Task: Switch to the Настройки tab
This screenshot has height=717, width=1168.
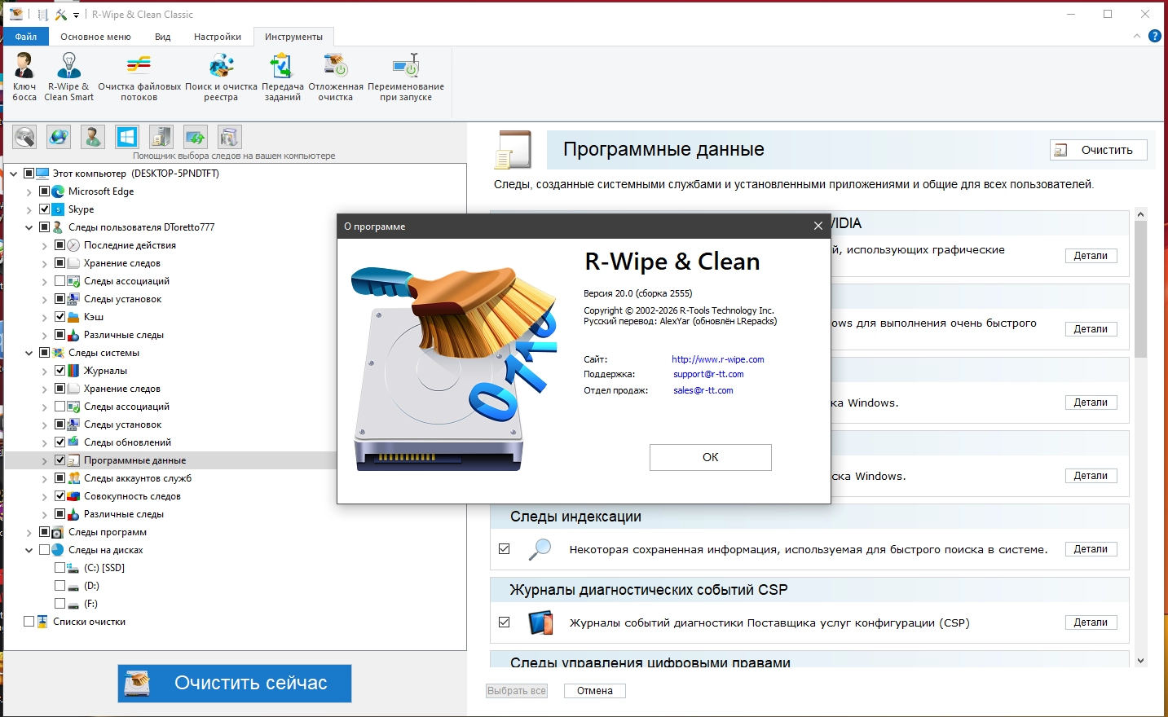Action: click(218, 37)
